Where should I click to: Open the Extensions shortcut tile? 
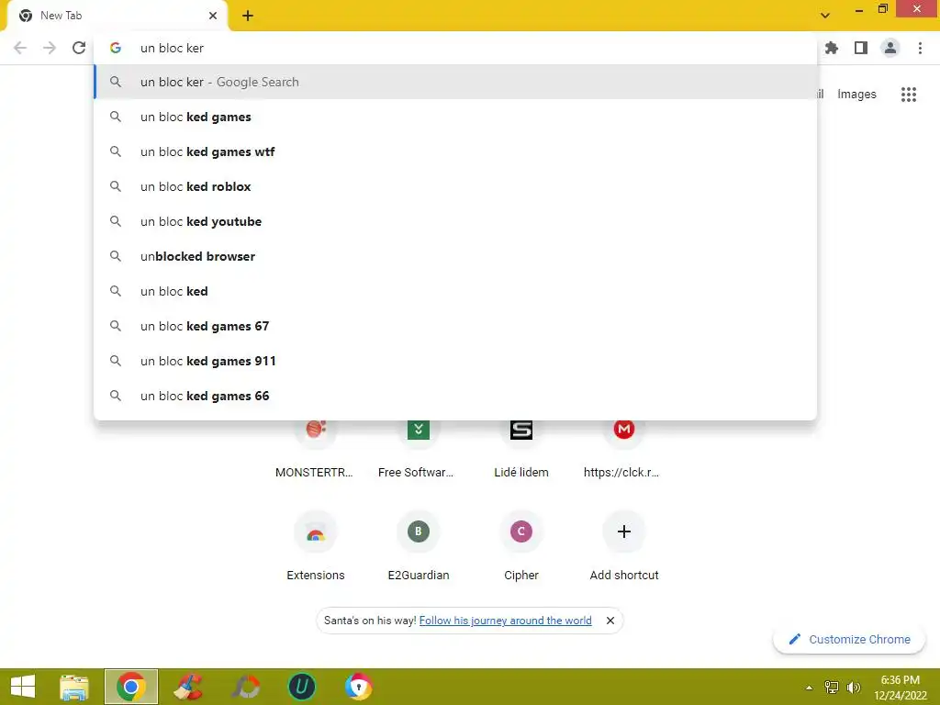point(316,545)
